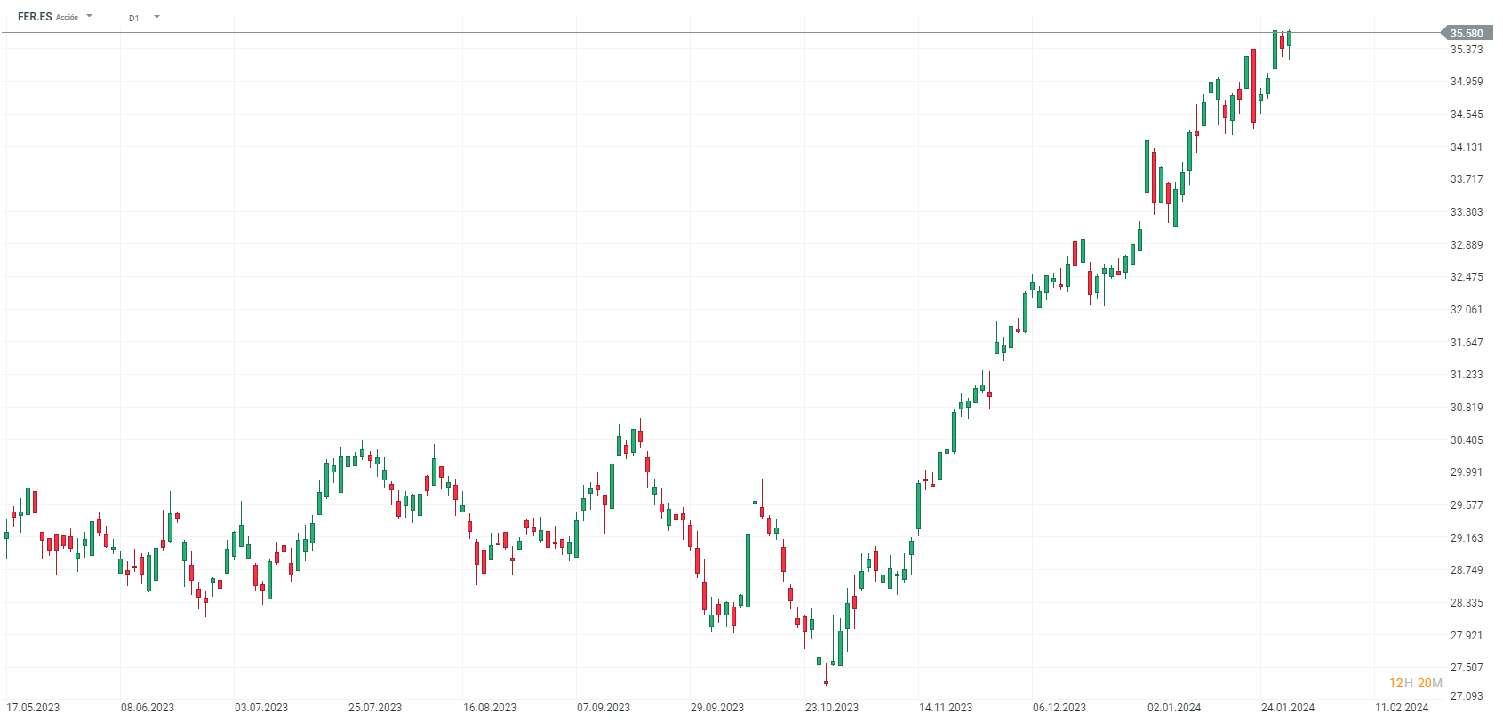Viewport: 1503px width, 722px height.
Task: Click the 35.373 price axis label
Action: [x=1467, y=50]
